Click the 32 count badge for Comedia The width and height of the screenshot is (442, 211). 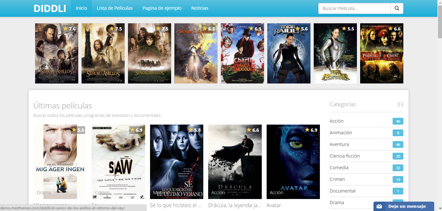tap(398, 168)
